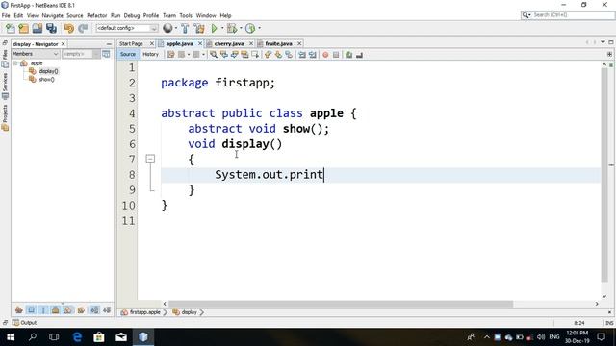Toggle the Show Inherited Members navigator filter
This screenshot has height=346, width=616.
19,310
